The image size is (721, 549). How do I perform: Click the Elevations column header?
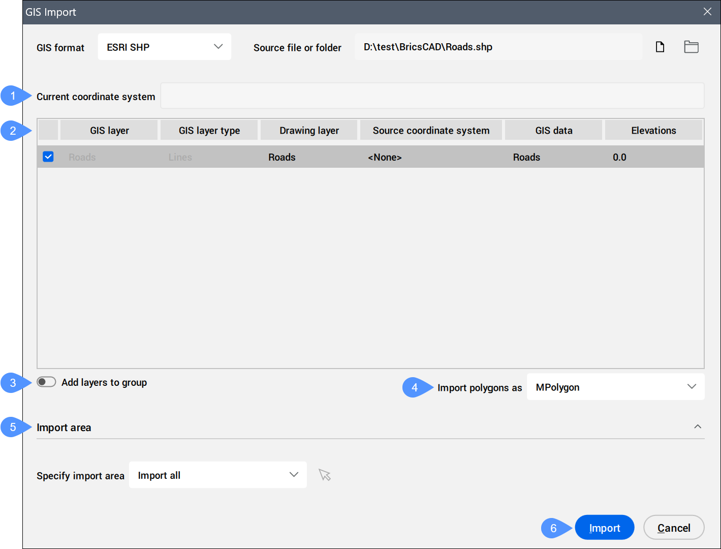coord(653,130)
